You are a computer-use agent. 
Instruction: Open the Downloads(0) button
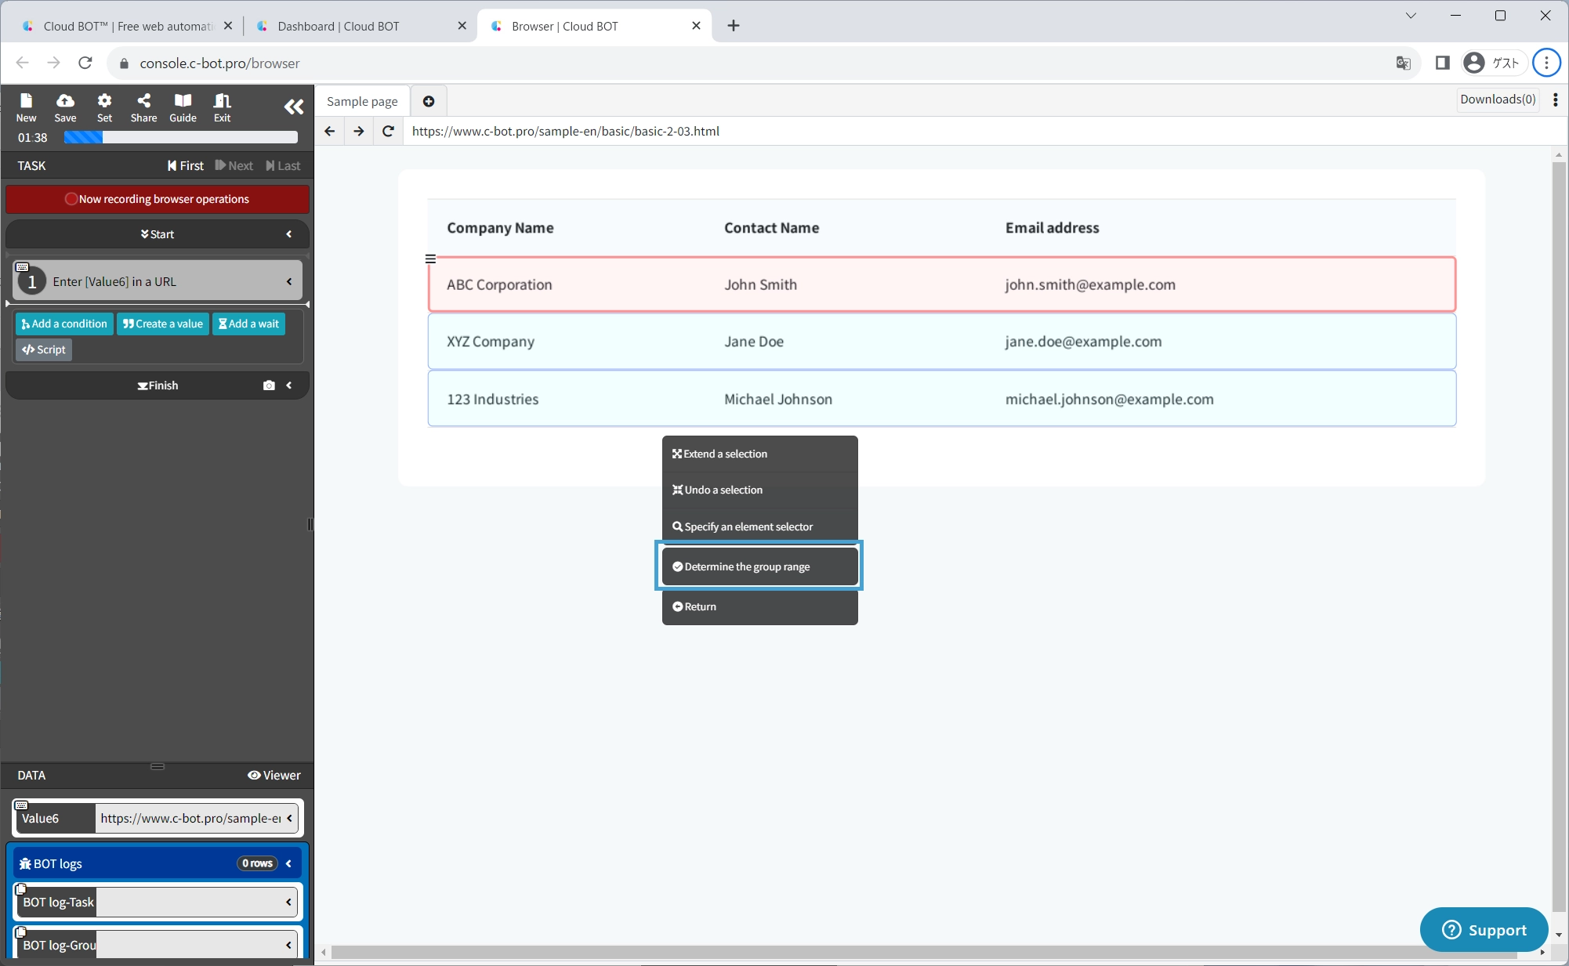(x=1497, y=99)
